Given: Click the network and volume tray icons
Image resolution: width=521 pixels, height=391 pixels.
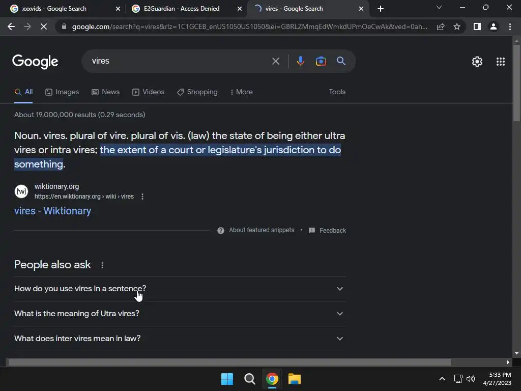Looking at the screenshot, I should [465, 379].
